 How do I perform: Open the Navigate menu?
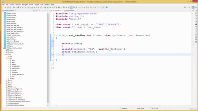point(25,5)
